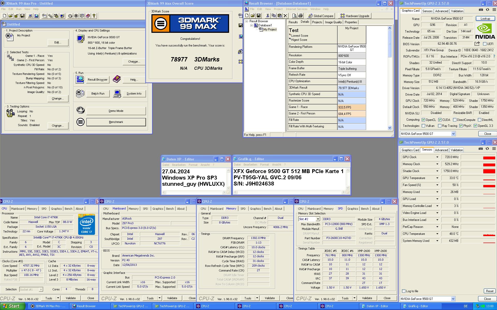Click the Save floppy icon in Result Browser toolbar
This screenshot has width=497, height=310.
259,16
